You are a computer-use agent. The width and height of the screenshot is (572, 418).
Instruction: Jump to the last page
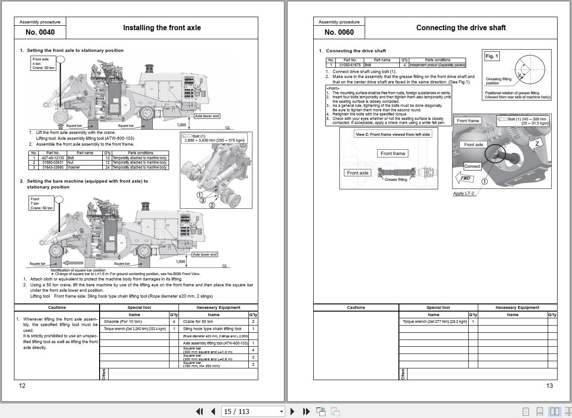[x=306, y=411]
